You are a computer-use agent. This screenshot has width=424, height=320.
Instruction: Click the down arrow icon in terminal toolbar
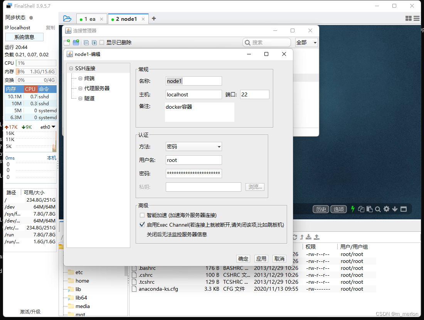coord(395,209)
